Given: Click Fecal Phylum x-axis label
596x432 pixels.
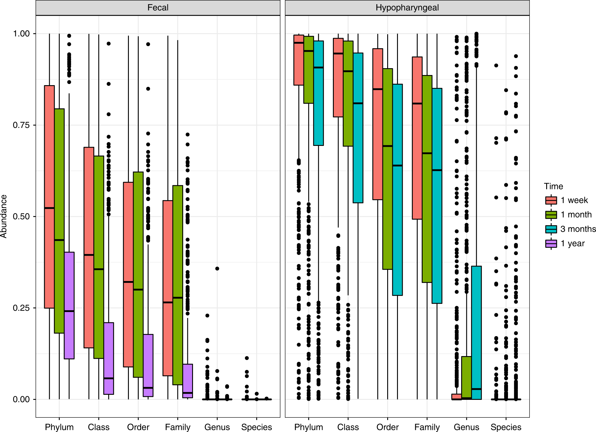Looking at the screenshot, I should [59, 427].
